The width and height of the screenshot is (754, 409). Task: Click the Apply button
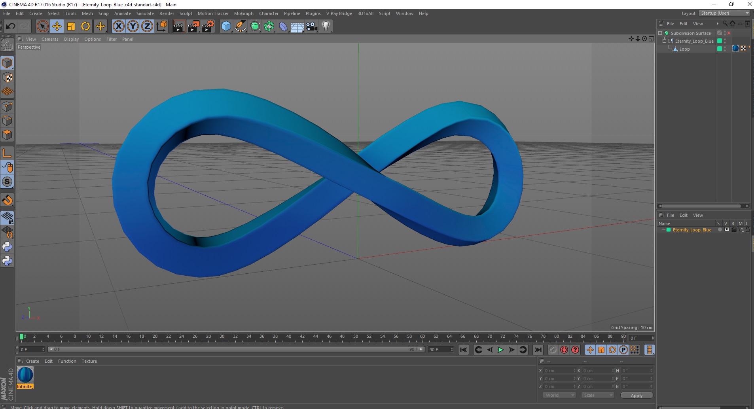(637, 396)
